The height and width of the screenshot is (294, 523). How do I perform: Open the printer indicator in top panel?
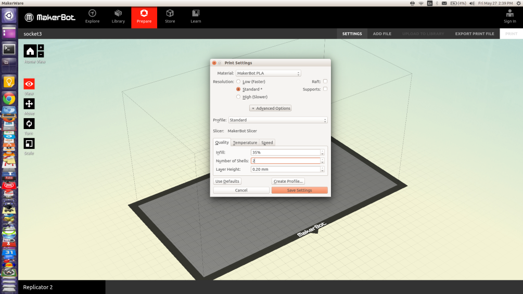[412, 3]
